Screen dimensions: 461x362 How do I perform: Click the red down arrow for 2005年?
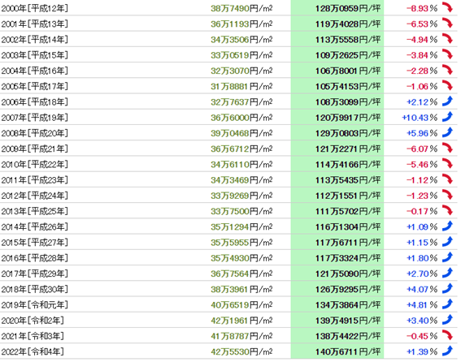(447, 85)
